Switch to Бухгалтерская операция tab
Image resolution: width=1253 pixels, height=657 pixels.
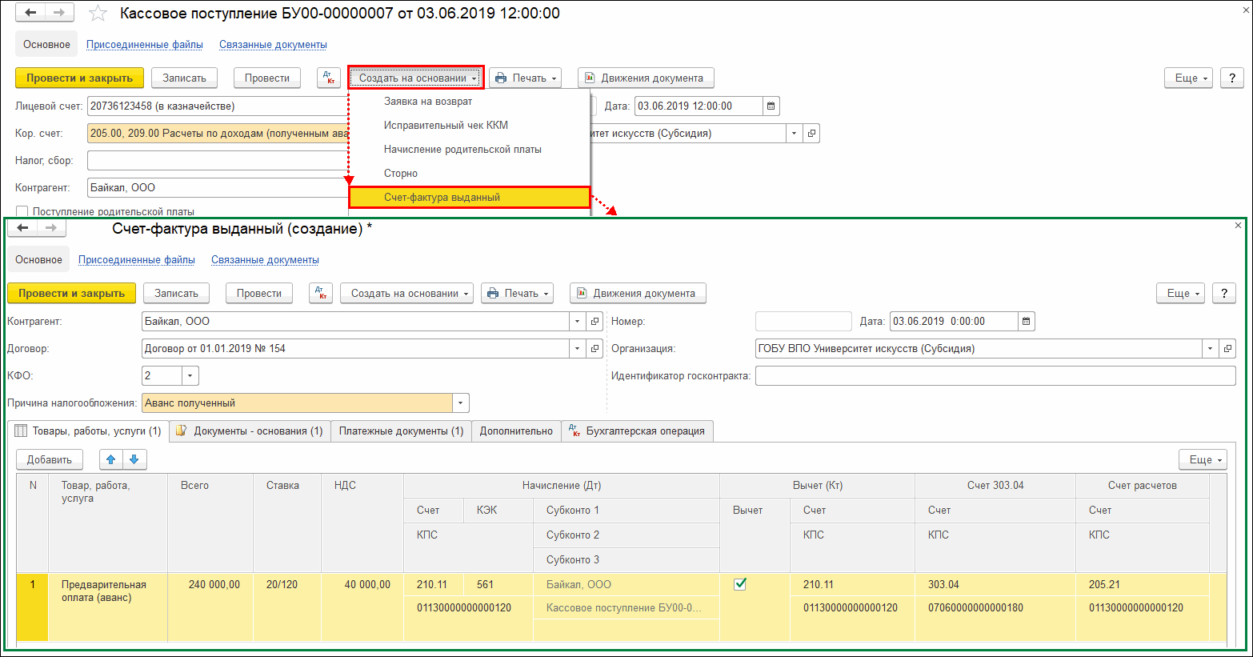[x=637, y=431]
